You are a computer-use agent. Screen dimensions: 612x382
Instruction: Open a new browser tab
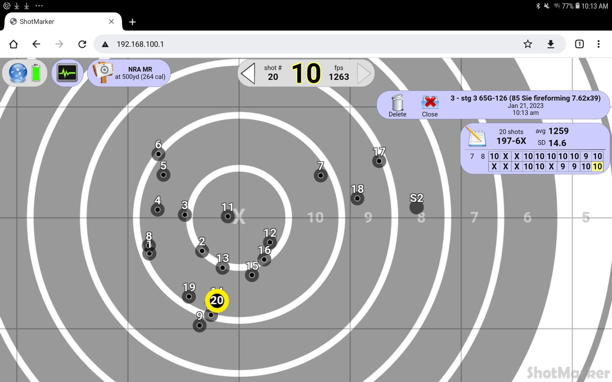(132, 21)
